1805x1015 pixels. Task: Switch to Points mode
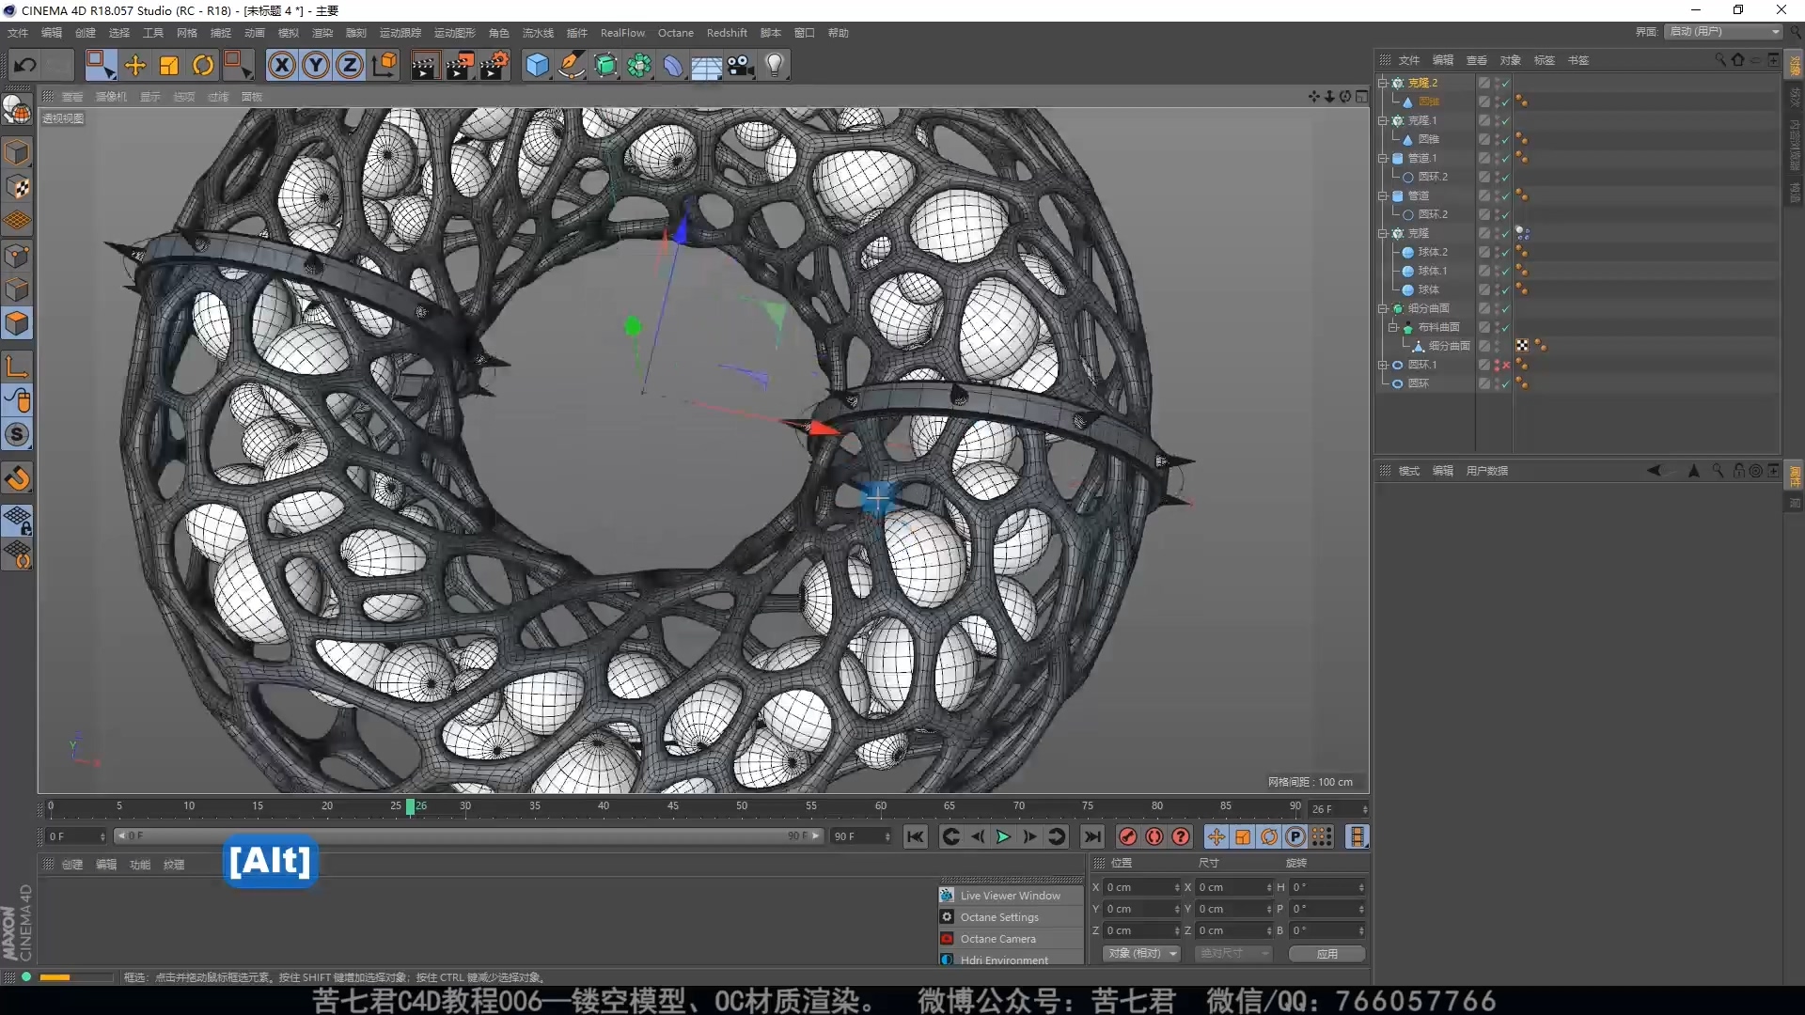17,256
